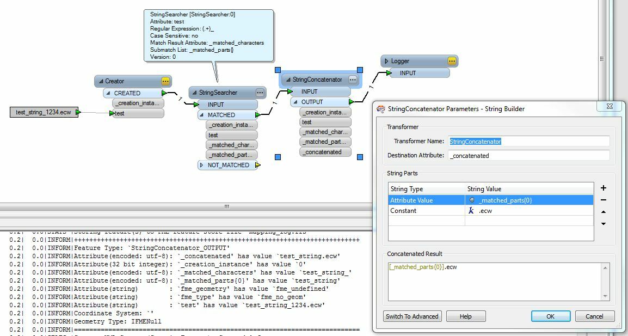This screenshot has width=628, height=336.
Task: Select the test_string_1234.ecw constant box
Action: pos(44,112)
